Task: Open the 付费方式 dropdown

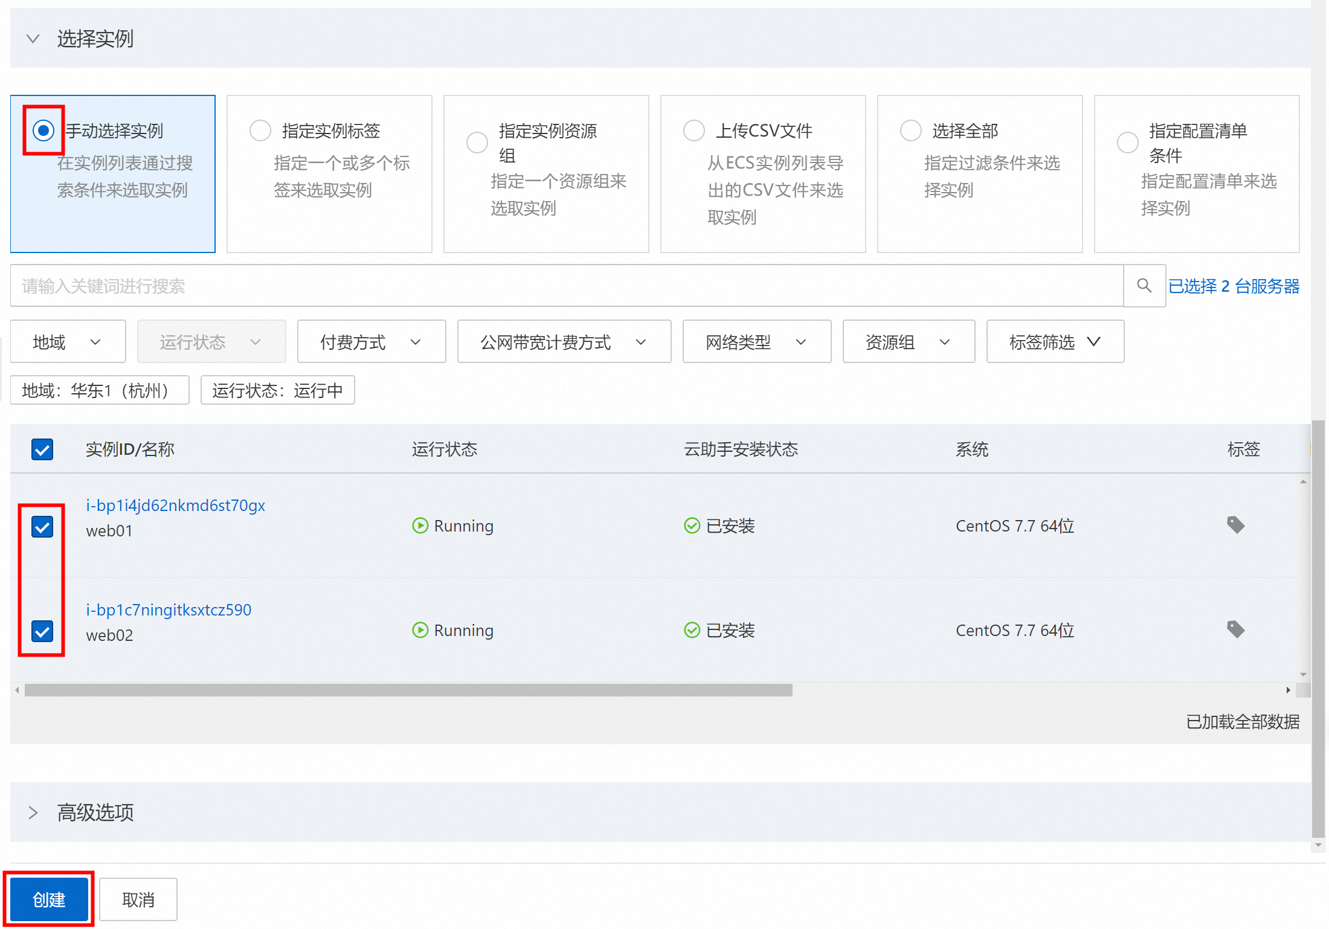Action: click(371, 342)
